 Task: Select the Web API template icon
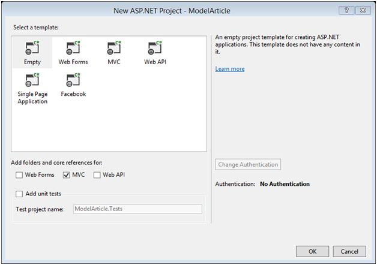click(155, 47)
